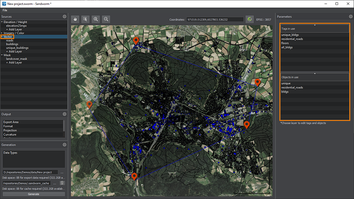Zoom in on the map

coord(96,20)
